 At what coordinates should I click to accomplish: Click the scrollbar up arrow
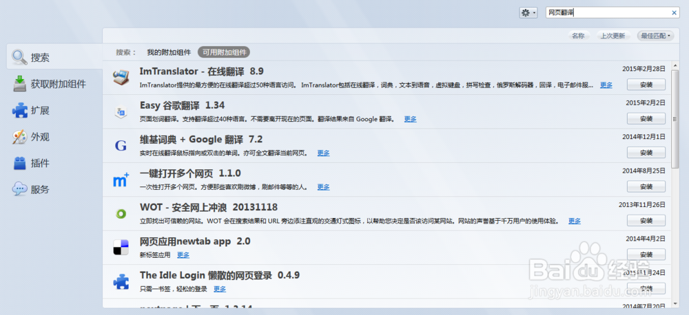pyautogui.click(x=675, y=65)
